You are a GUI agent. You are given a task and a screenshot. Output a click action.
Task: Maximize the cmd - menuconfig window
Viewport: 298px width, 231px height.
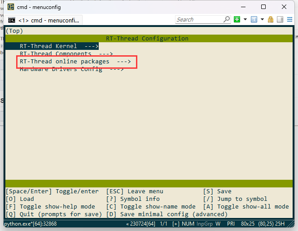263,7
